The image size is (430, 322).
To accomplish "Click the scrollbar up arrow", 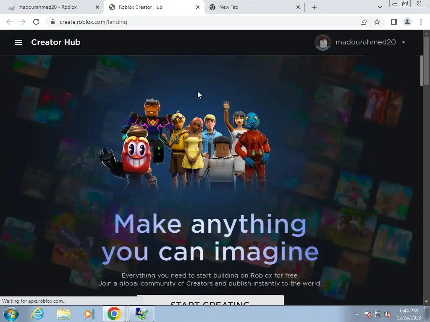I will (426, 33).
